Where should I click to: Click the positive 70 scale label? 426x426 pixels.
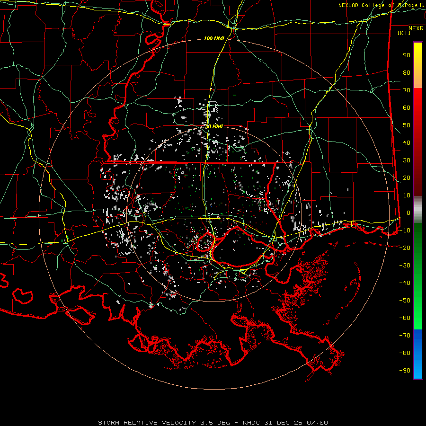407,90
